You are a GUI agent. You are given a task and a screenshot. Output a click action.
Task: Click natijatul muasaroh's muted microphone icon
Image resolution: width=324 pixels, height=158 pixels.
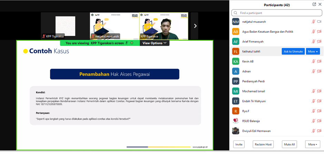pyautogui.click(x=313, y=22)
